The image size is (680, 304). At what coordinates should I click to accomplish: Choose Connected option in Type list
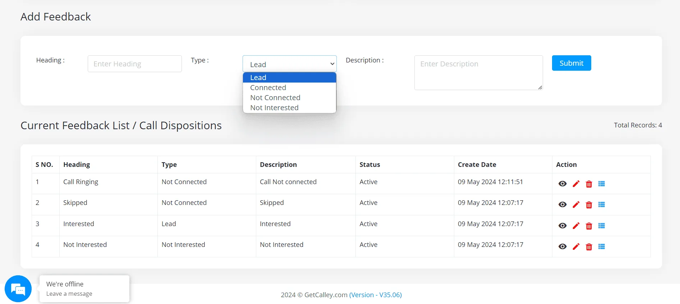click(289, 88)
